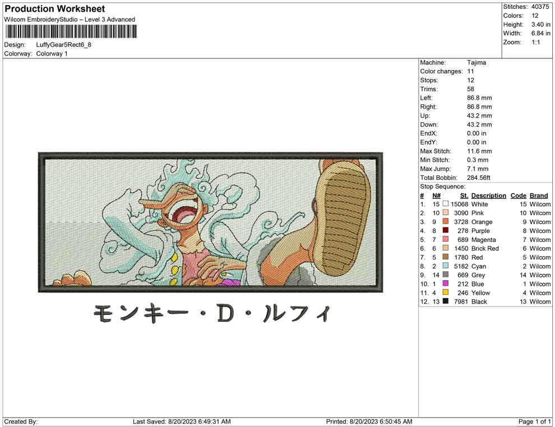Click the Total Bobbin value '284.56ft'

(479, 178)
